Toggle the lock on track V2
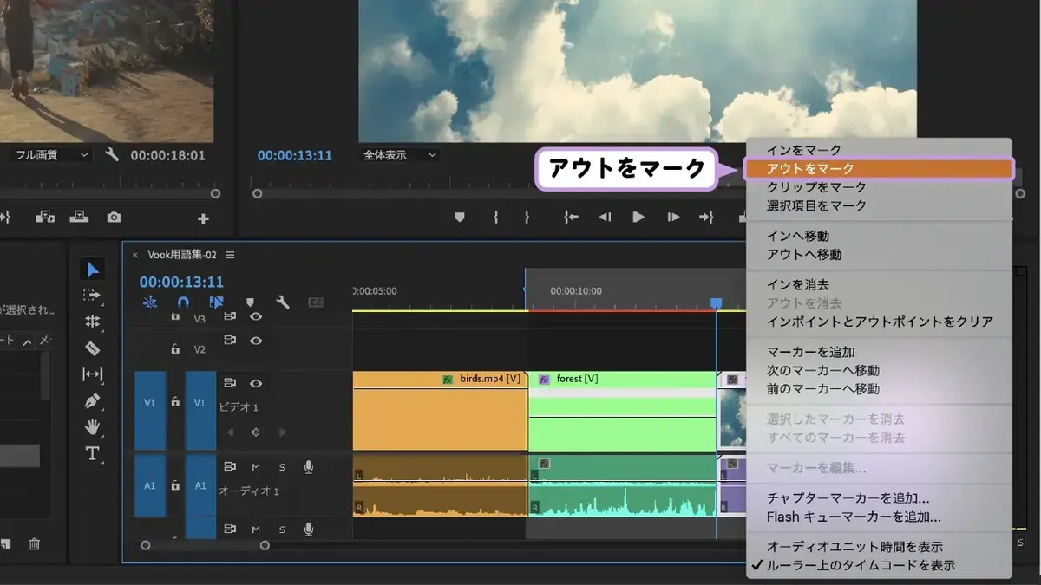 [175, 348]
